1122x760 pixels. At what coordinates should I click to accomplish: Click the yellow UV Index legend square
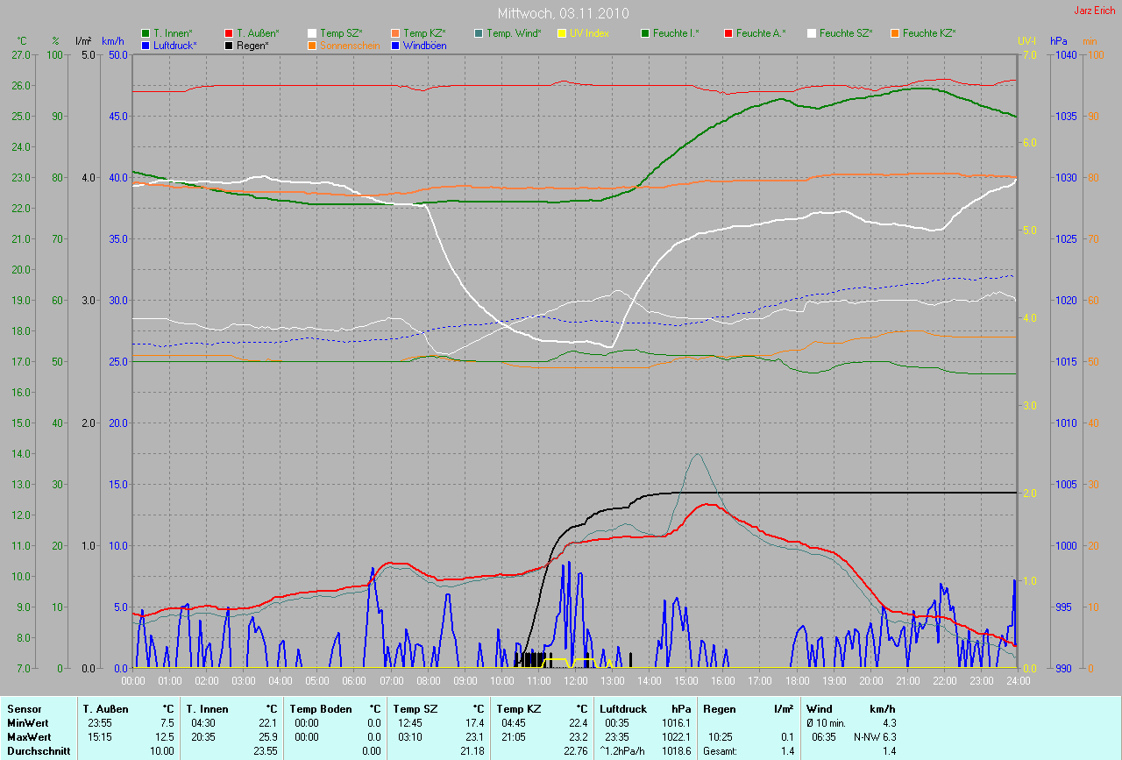(562, 33)
